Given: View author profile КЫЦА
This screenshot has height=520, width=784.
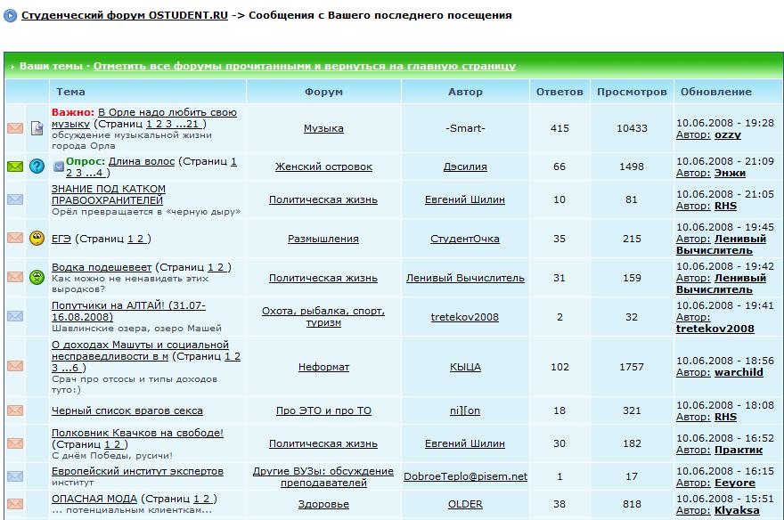Looking at the screenshot, I should click(x=465, y=367).
